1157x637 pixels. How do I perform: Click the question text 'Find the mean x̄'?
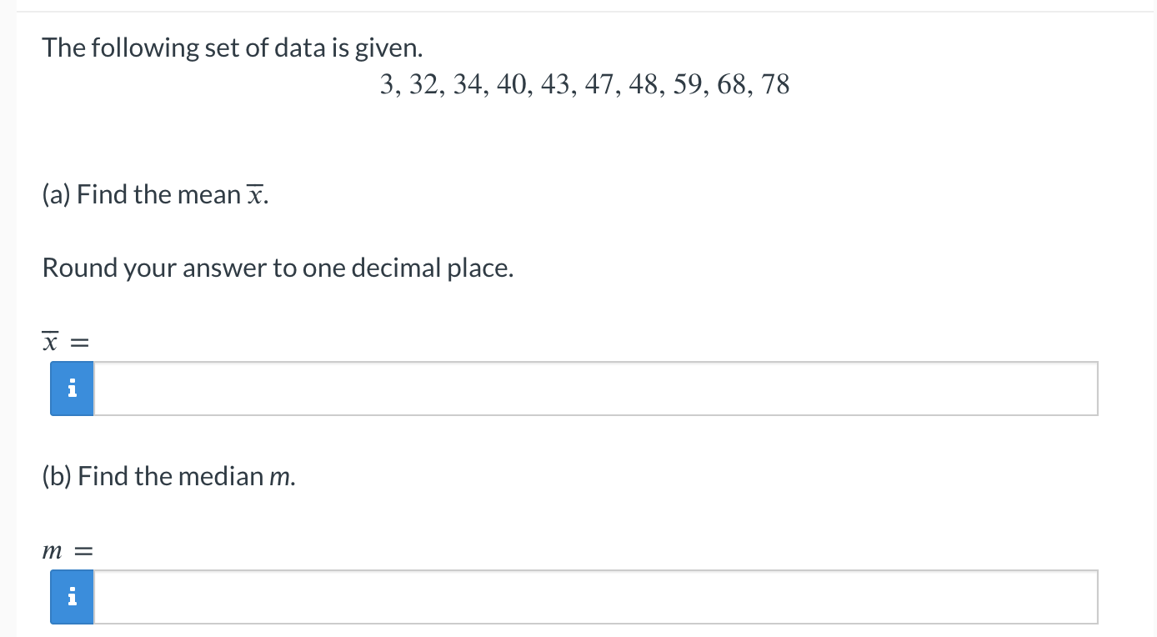[155, 193]
